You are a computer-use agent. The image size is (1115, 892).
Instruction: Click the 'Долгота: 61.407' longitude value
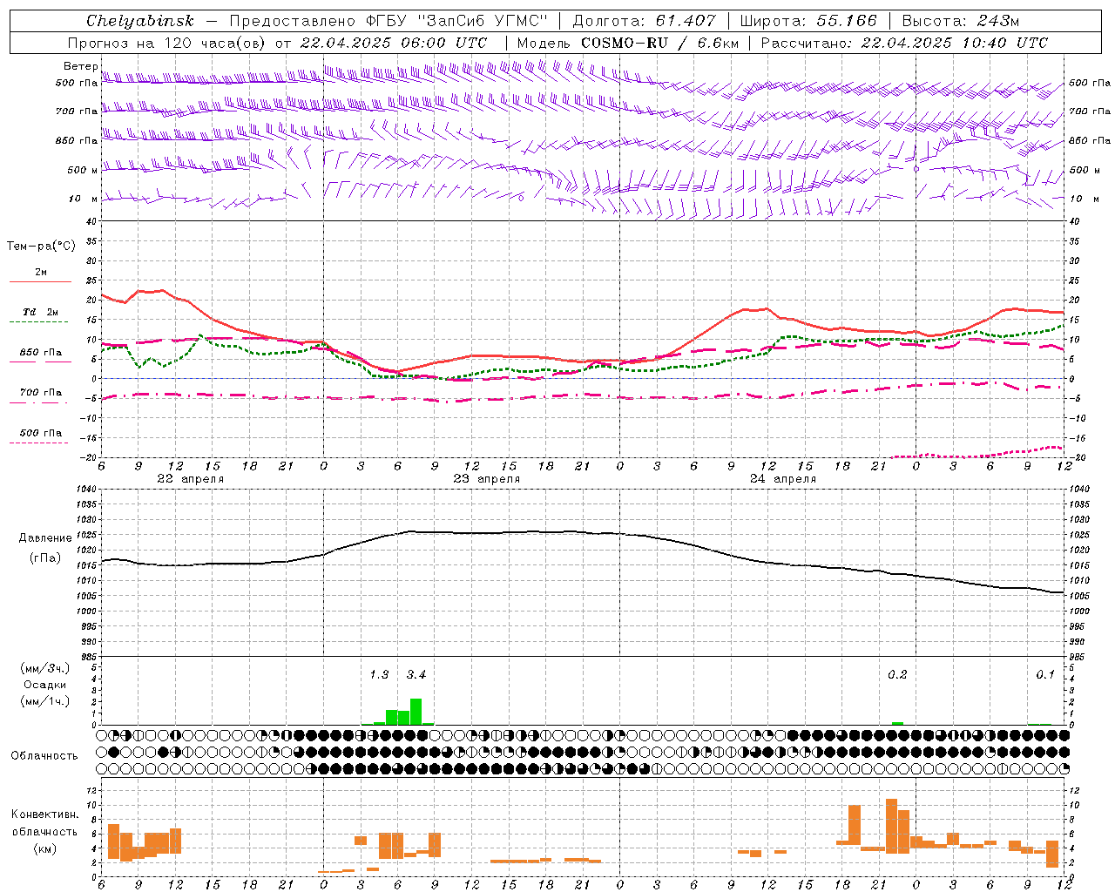644,21
